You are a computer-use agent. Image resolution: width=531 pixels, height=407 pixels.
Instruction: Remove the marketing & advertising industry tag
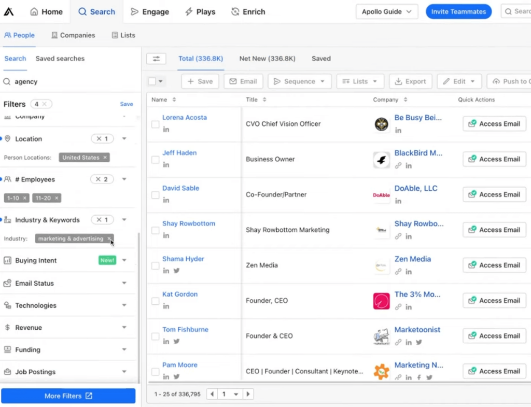click(109, 239)
